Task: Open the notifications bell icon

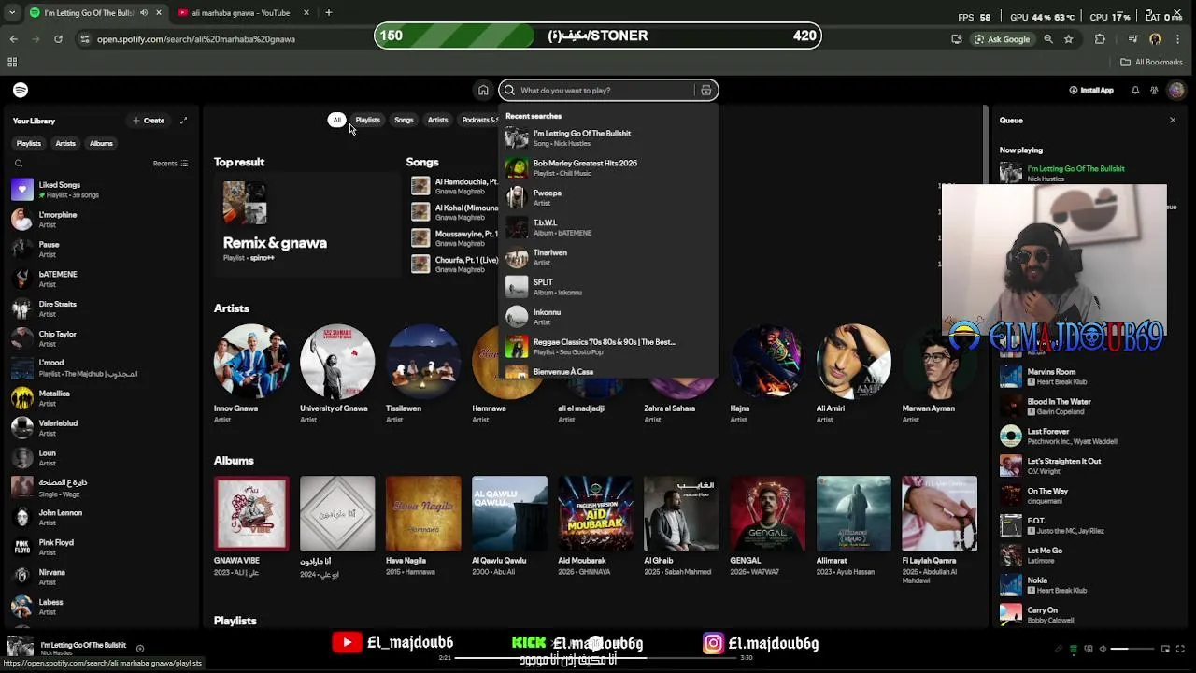Action: tap(1135, 91)
